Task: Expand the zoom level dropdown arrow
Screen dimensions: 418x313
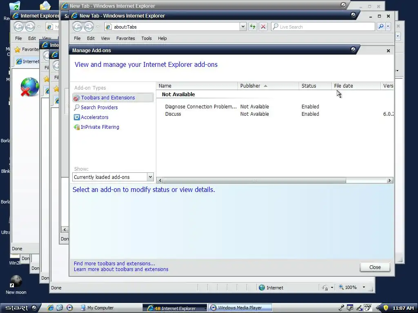Action: click(x=364, y=287)
